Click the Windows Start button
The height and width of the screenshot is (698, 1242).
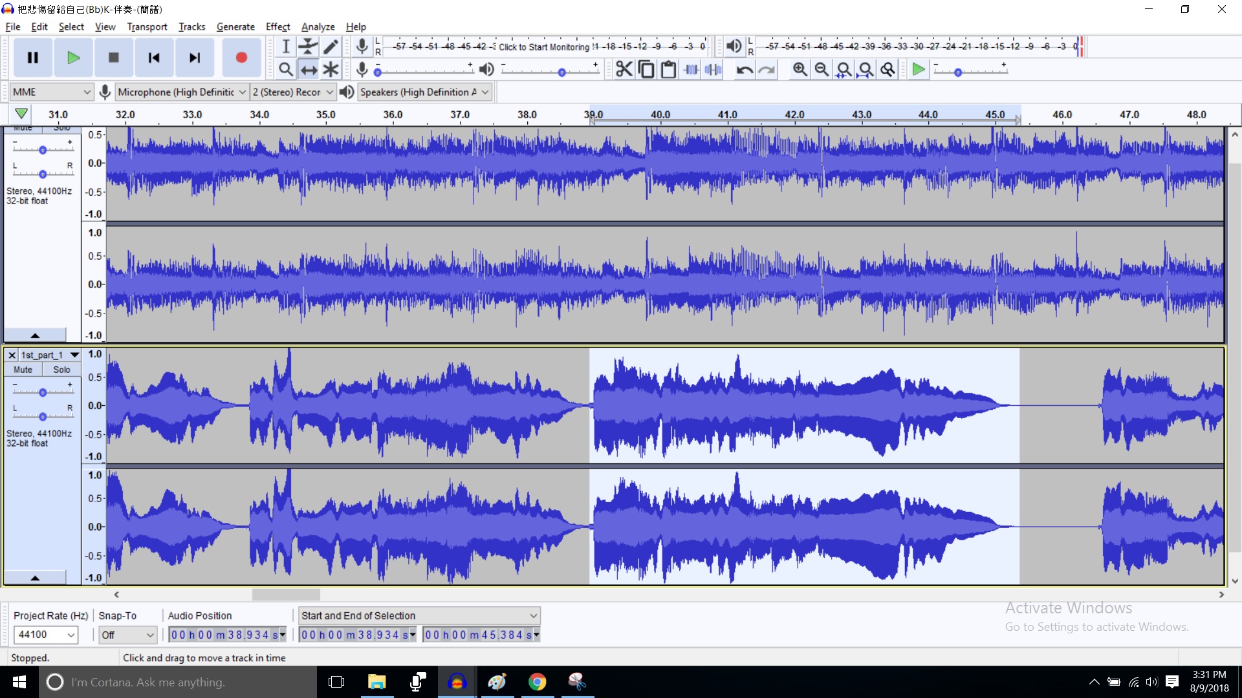19,682
